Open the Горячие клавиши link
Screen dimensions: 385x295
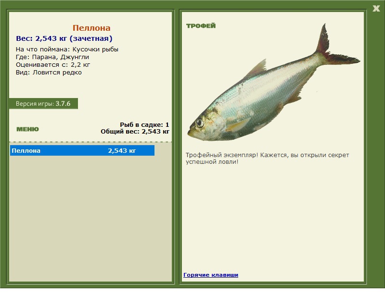tap(211, 275)
